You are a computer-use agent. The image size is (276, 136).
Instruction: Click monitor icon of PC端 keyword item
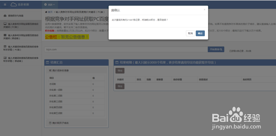pos(5,24)
